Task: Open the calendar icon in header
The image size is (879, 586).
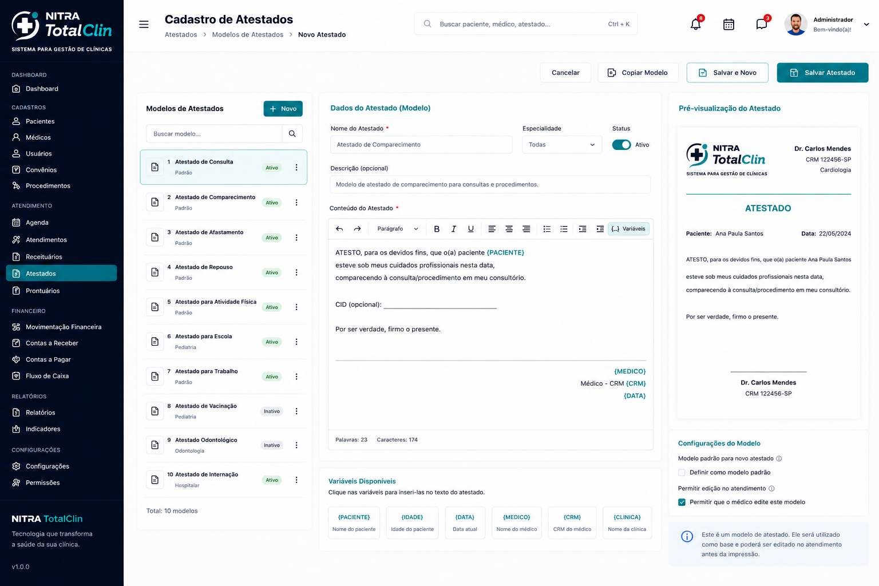Action: click(728, 24)
